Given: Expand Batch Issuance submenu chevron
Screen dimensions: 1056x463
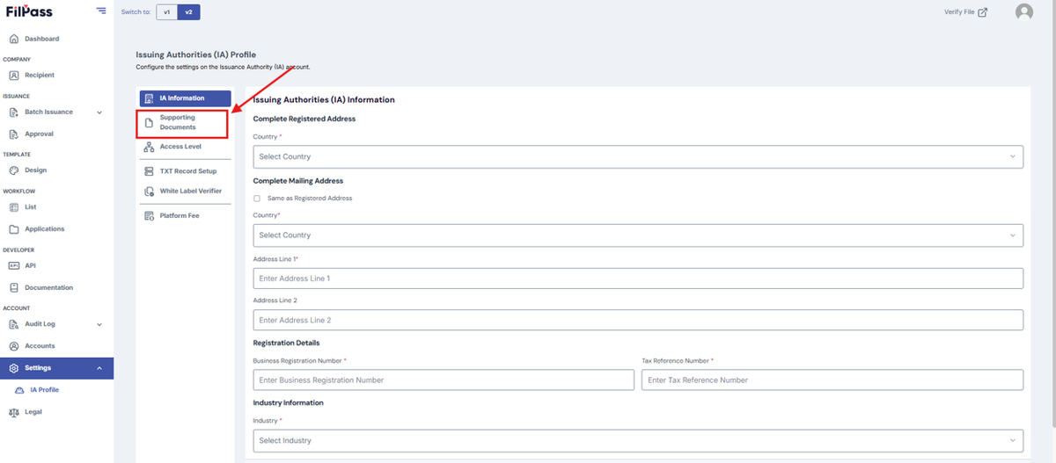Looking at the screenshot, I should [x=99, y=112].
